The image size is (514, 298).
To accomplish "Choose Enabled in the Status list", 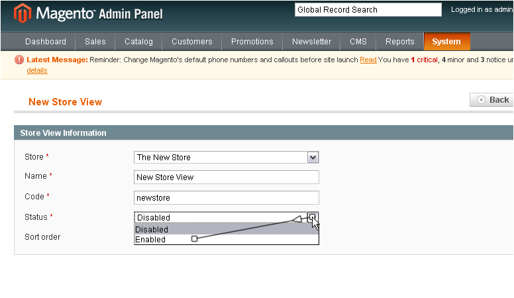I will coord(226,240).
